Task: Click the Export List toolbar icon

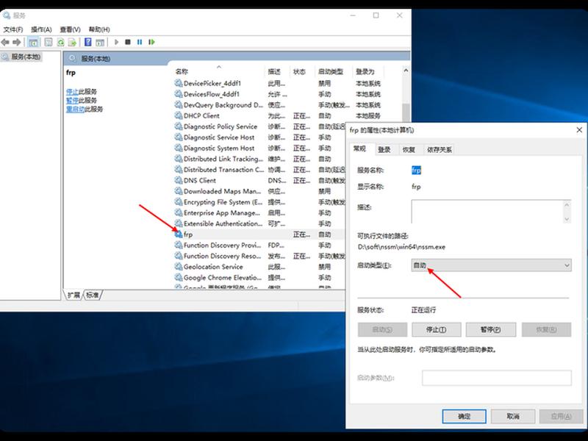Action: pyautogui.click(x=72, y=42)
